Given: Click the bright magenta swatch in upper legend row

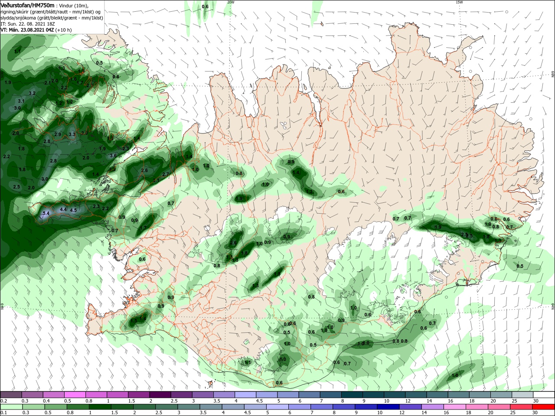Looking at the screenshot, I should 75,395.
